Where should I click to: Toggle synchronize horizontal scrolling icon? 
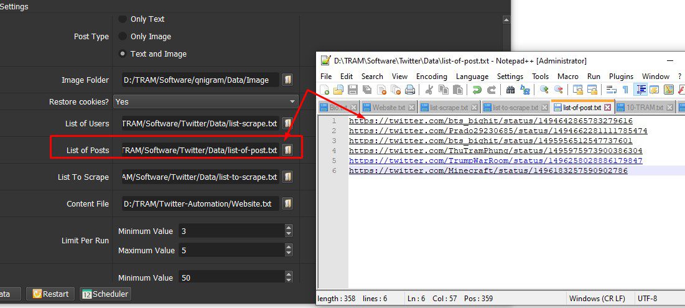click(592, 90)
